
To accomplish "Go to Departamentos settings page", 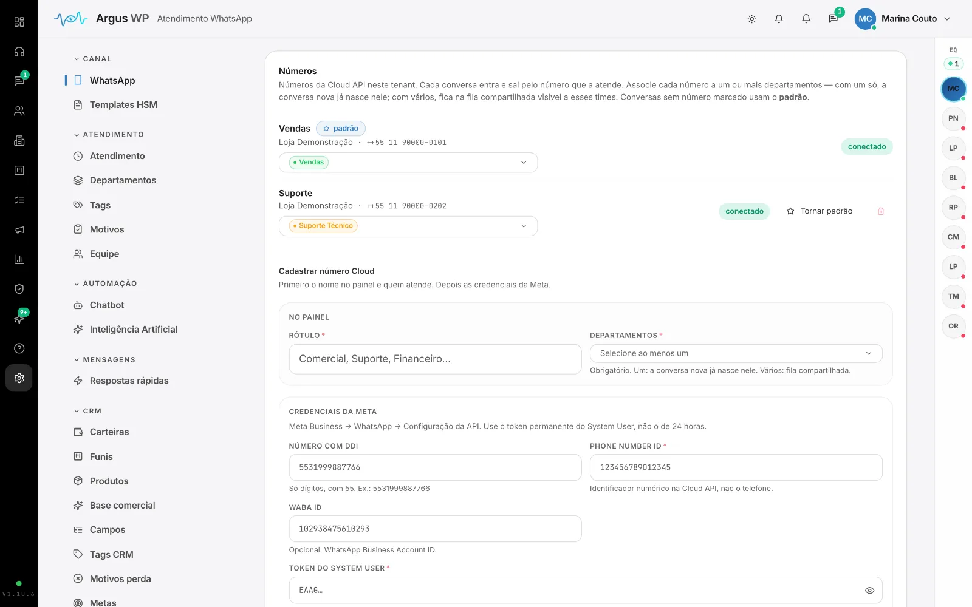I will (x=123, y=180).
